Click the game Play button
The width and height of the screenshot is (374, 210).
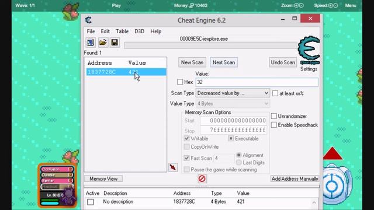point(116,5)
